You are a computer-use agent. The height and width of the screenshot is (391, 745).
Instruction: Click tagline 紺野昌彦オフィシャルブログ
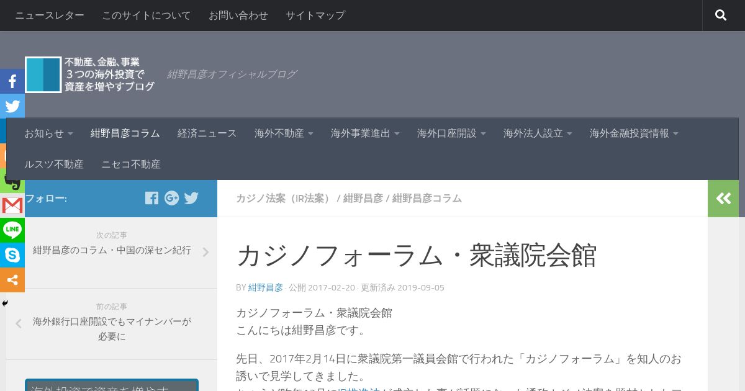click(x=232, y=74)
